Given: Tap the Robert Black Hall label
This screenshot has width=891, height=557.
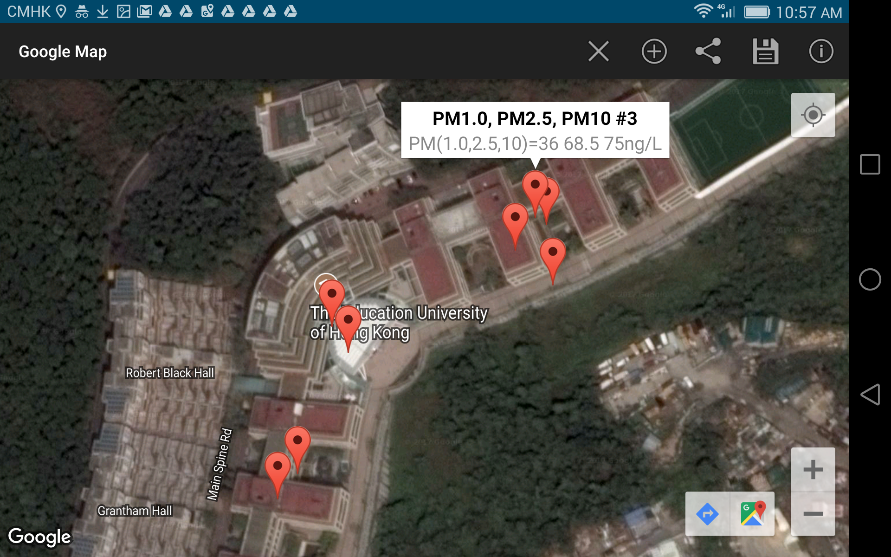Looking at the screenshot, I should [170, 373].
